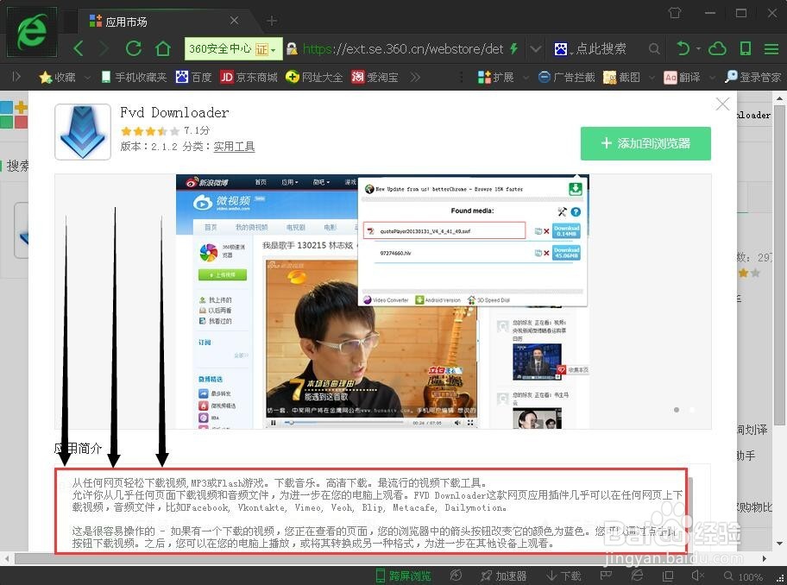
Task: Open 手机收藏夹 bookmark
Action: tap(134, 78)
